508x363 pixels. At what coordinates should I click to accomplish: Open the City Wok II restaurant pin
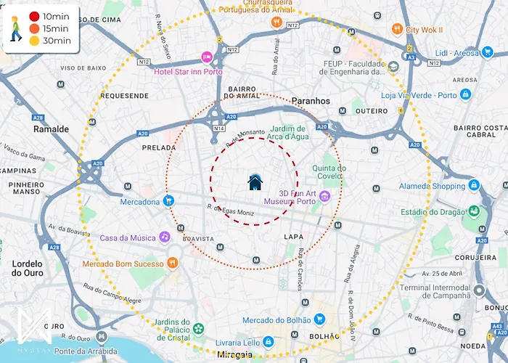[x=397, y=29]
